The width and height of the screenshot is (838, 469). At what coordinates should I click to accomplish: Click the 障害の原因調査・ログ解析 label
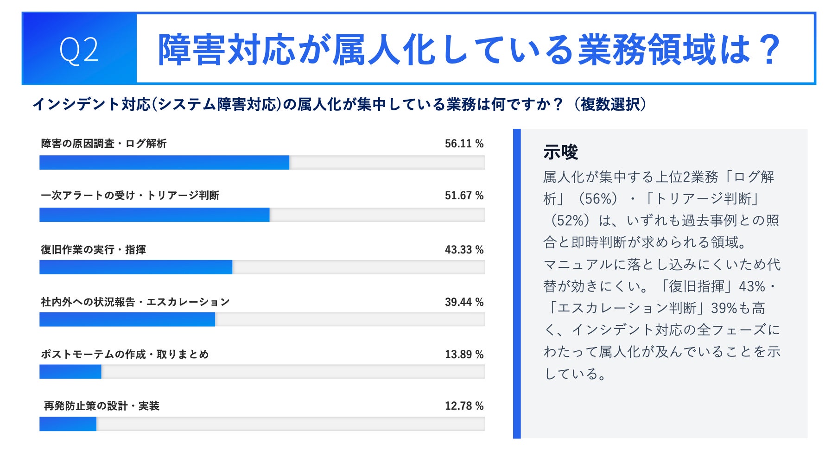pyautogui.click(x=104, y=144)
